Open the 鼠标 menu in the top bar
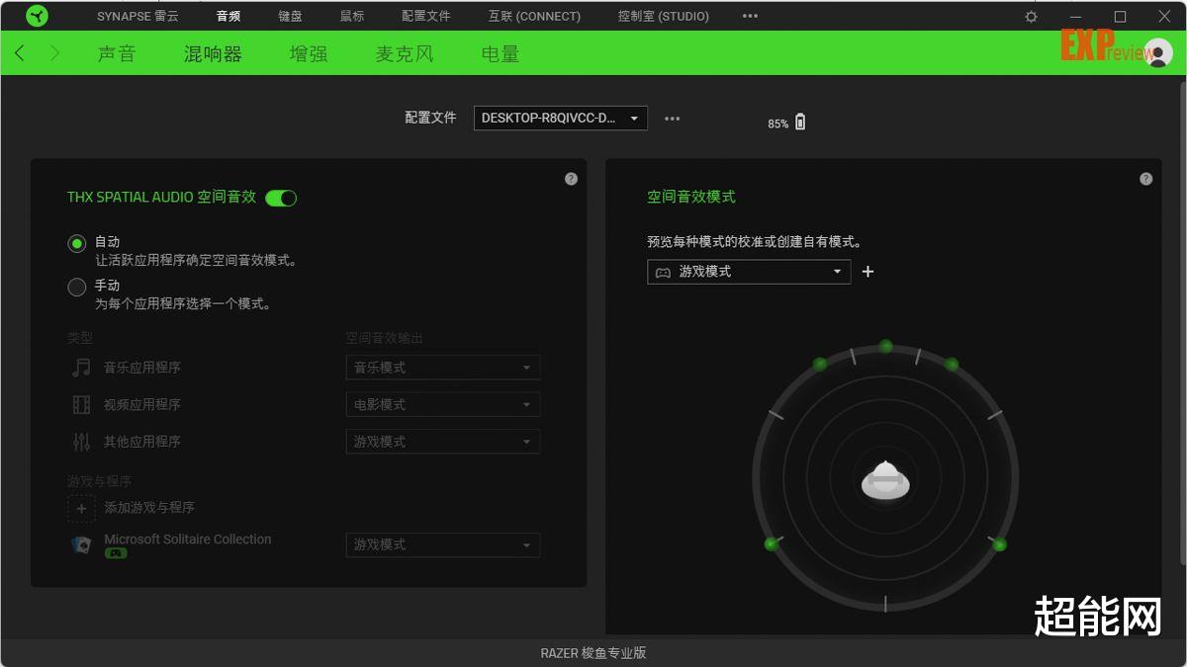The image size is (1187, 667). point(351,15)
